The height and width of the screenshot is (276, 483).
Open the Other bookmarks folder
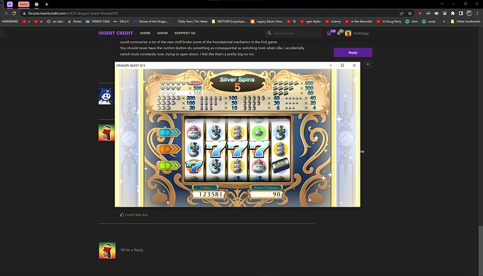click(465, 22)
